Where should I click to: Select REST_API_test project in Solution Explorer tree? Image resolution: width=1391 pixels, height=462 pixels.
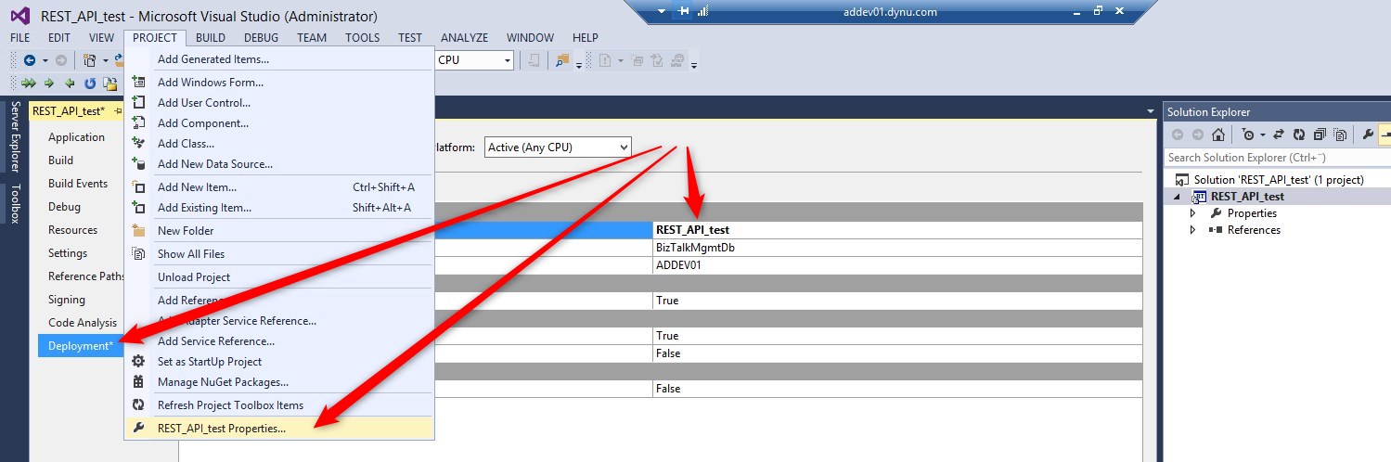tap(1247, 197)
